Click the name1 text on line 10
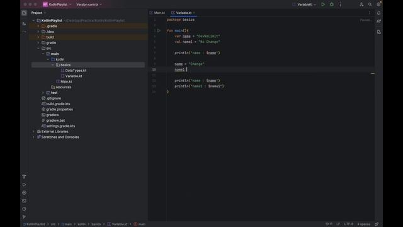This screenshot has height=227, width=403. tap(179, 70)
